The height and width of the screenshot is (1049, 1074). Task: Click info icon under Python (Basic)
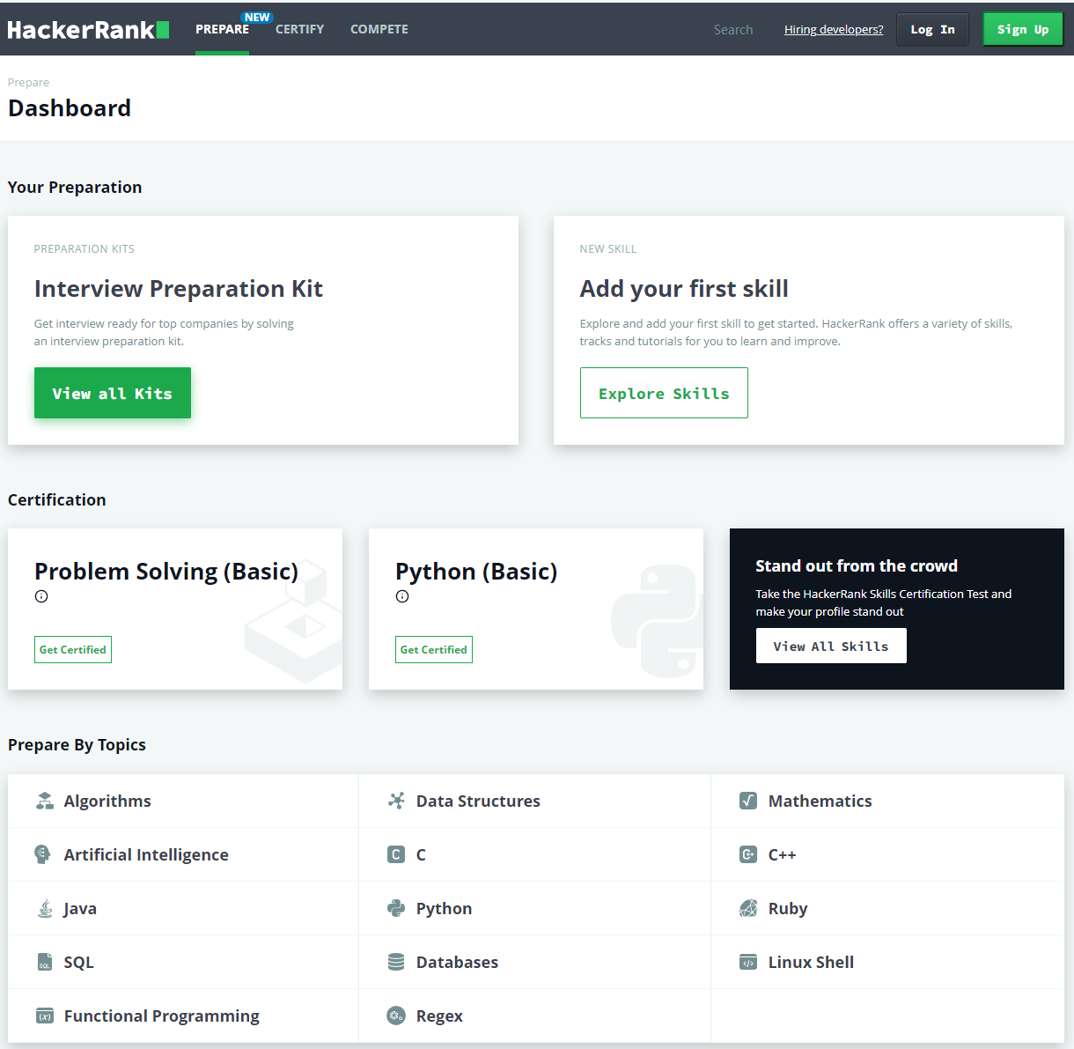[x=402, y=596]
